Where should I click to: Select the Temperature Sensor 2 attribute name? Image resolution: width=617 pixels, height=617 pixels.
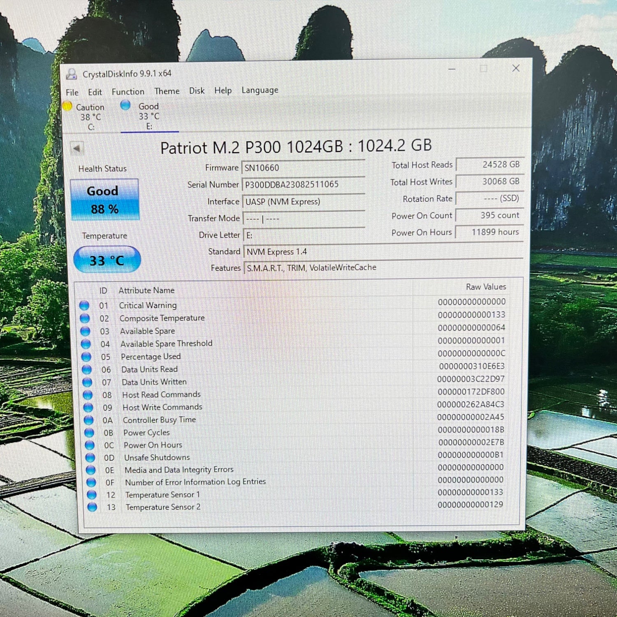click(x=163, y=507)
